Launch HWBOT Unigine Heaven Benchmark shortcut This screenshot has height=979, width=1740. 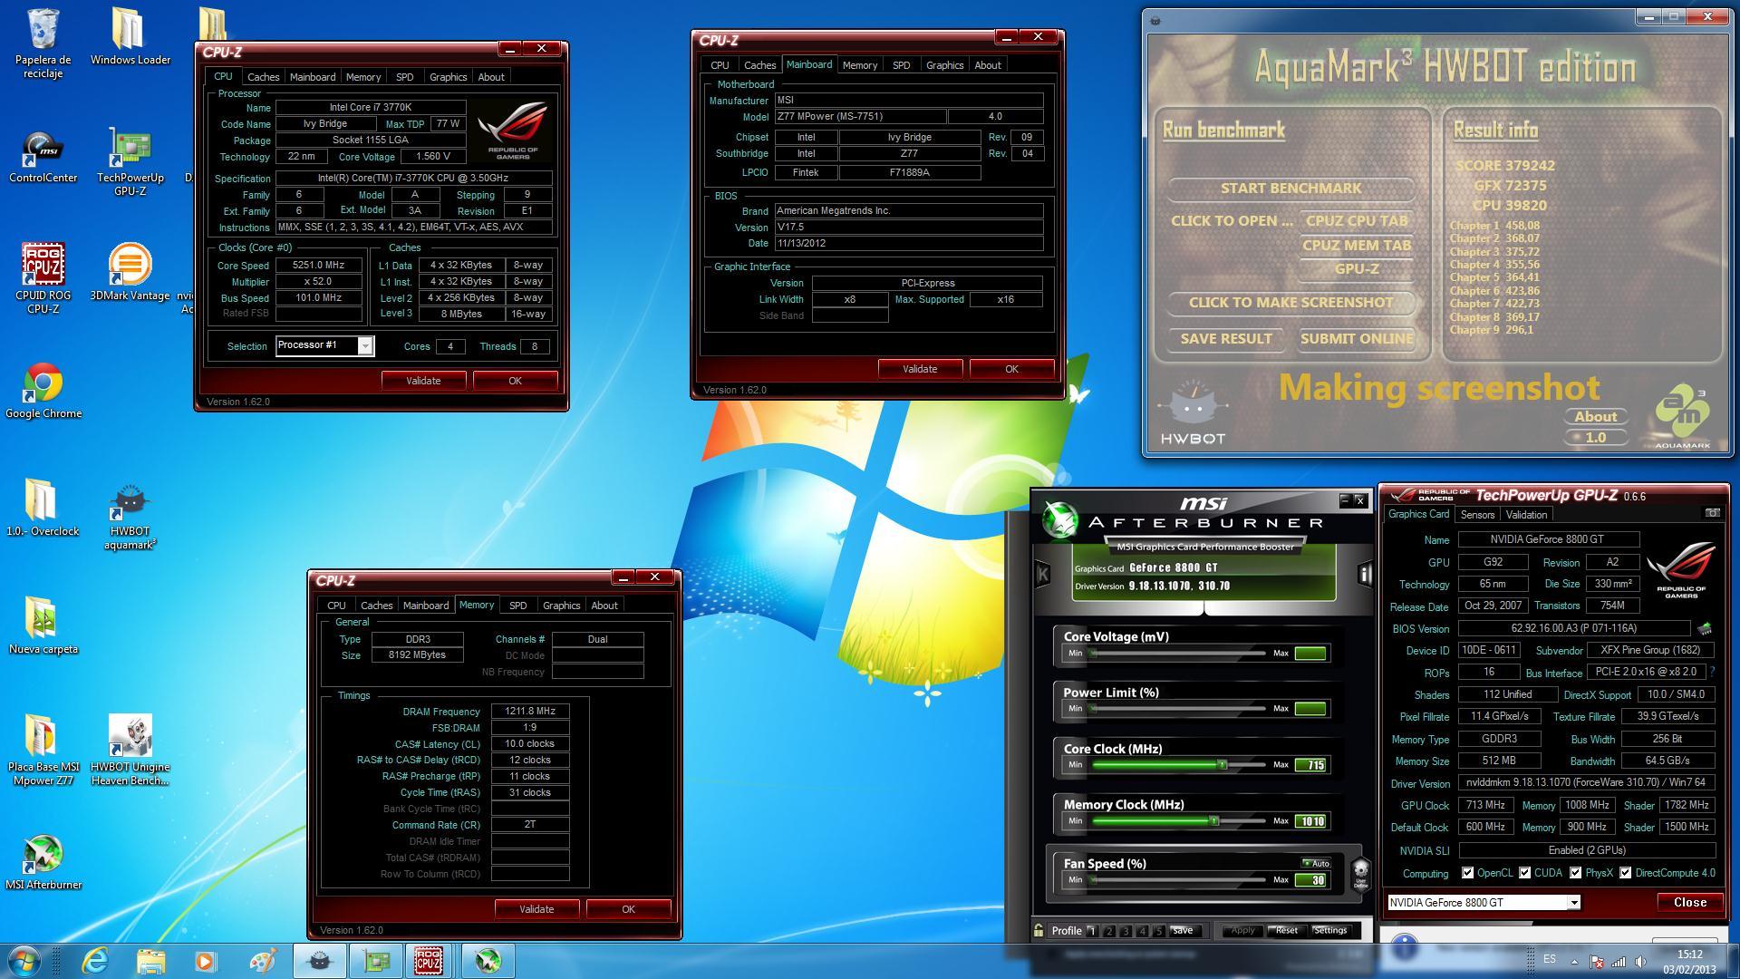pyautogui.click(x=130, y=750)
